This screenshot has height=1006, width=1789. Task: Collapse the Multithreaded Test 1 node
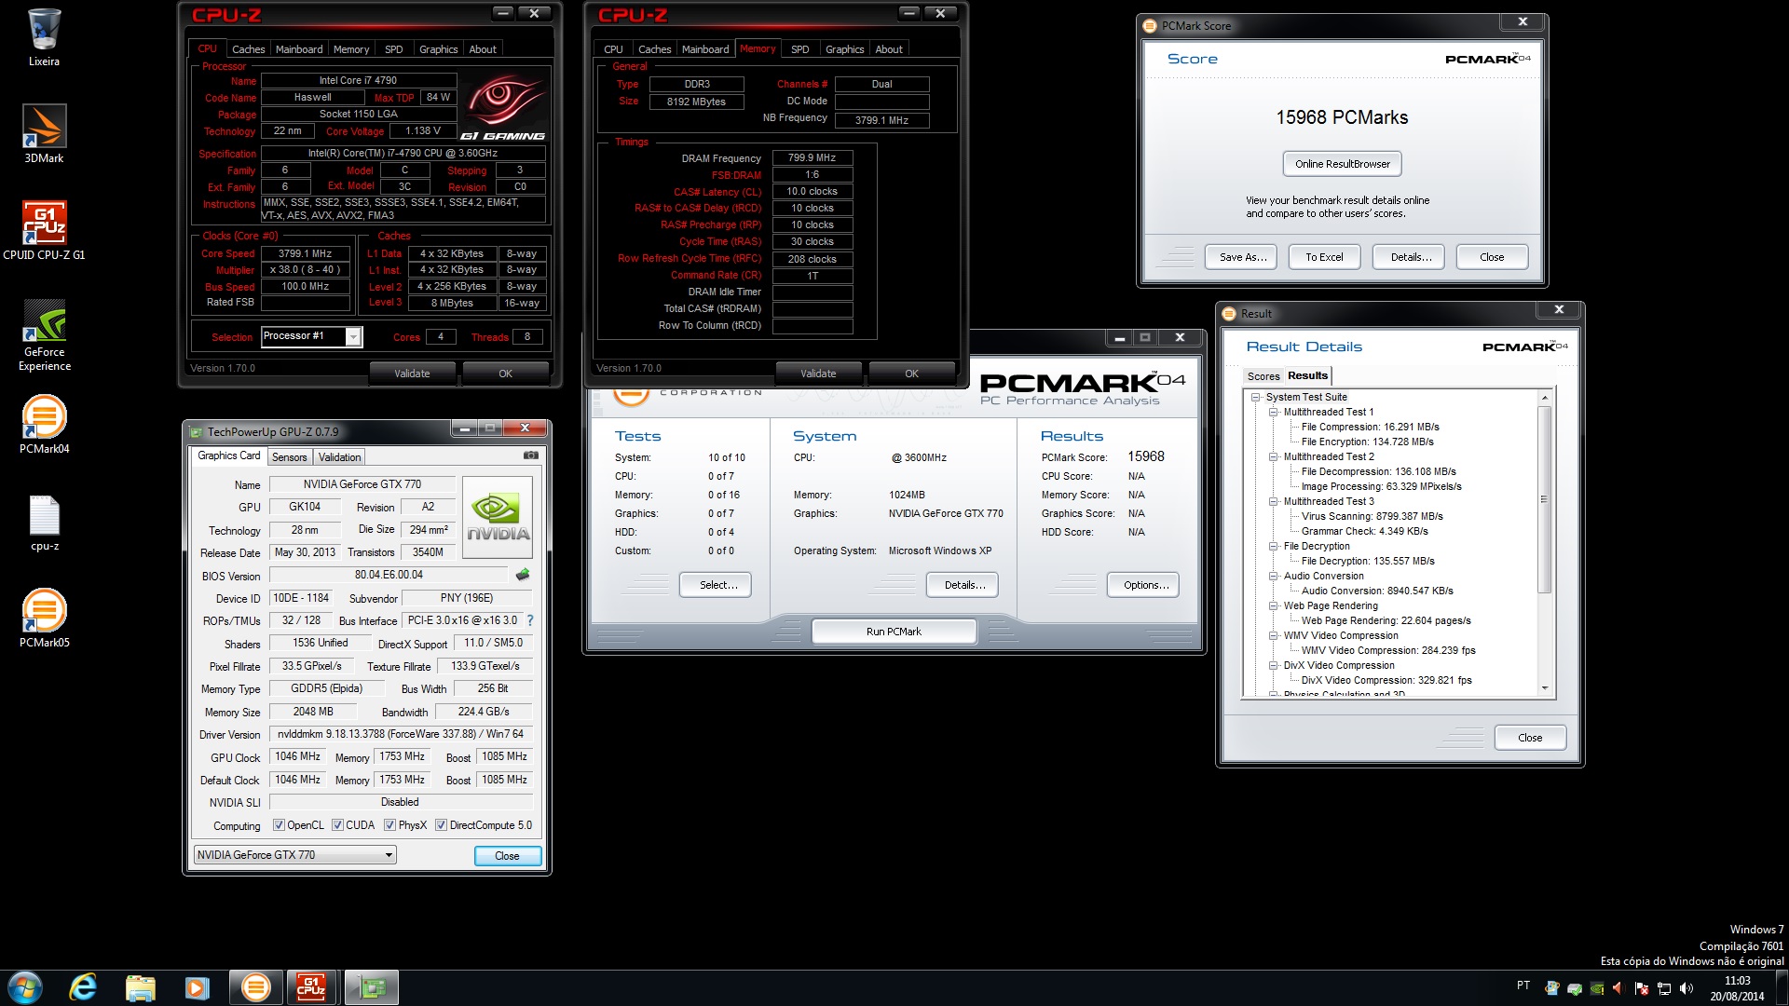coord(1273,413)
